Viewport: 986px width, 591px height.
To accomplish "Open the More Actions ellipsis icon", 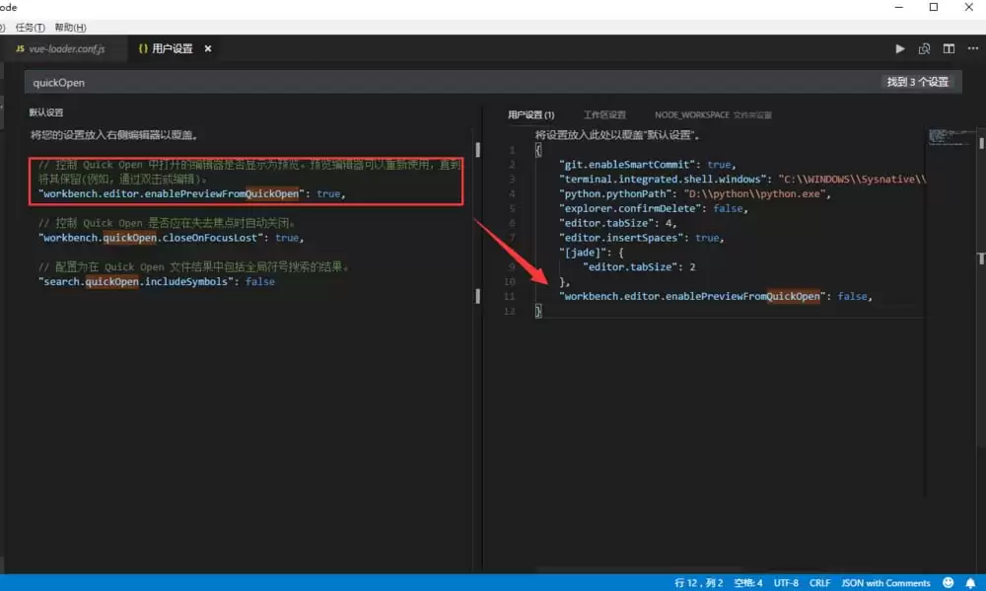I will pyautogui.click(x=971, y=47).
